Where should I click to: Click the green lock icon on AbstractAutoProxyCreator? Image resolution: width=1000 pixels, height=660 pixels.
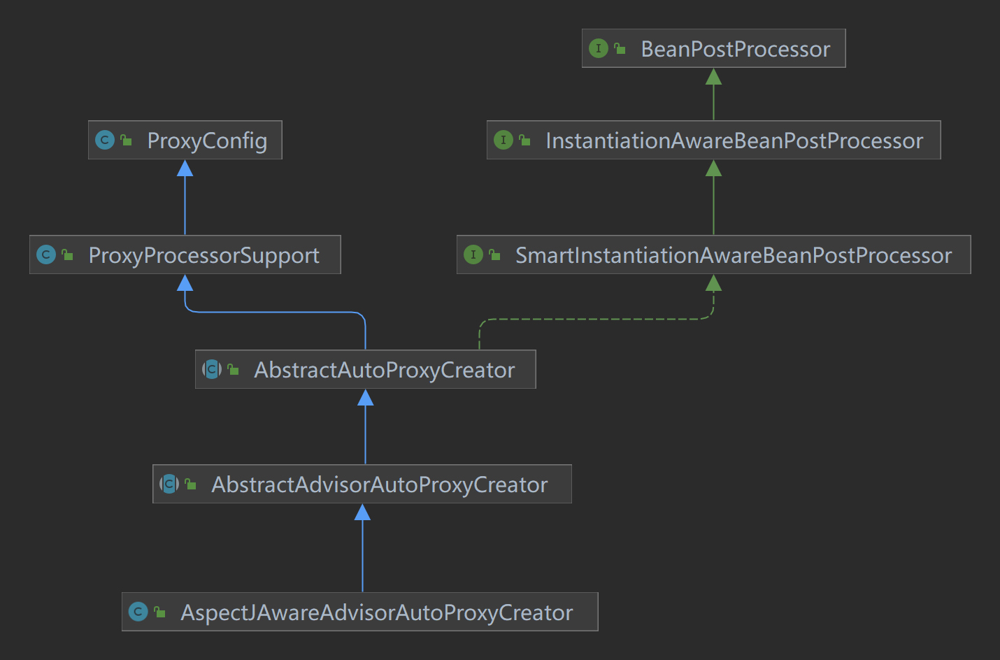(x=233, y=369)
